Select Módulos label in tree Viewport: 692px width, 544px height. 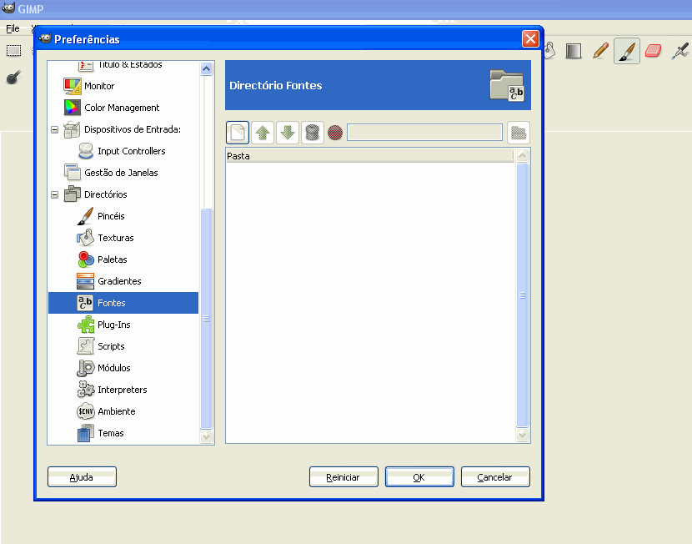tap(114, 368)
